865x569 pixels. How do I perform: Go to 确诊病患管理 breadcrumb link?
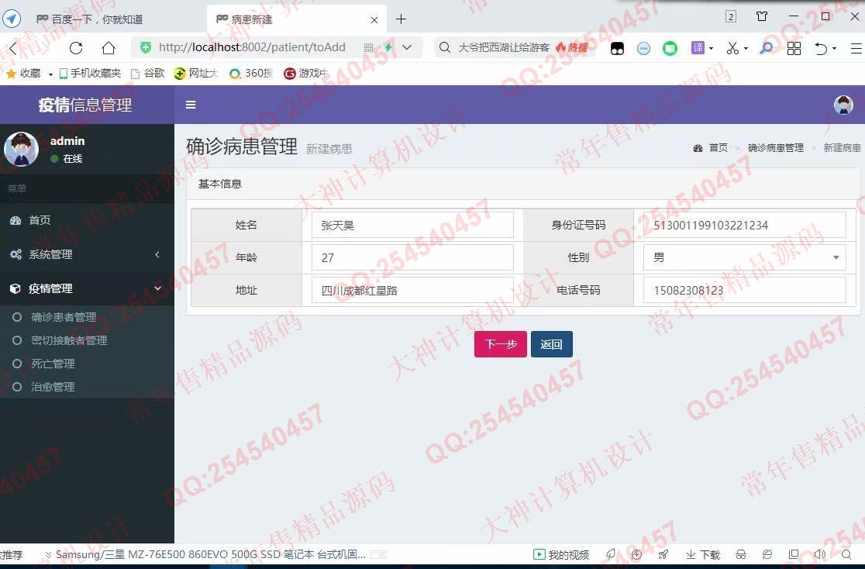point(776,148)
